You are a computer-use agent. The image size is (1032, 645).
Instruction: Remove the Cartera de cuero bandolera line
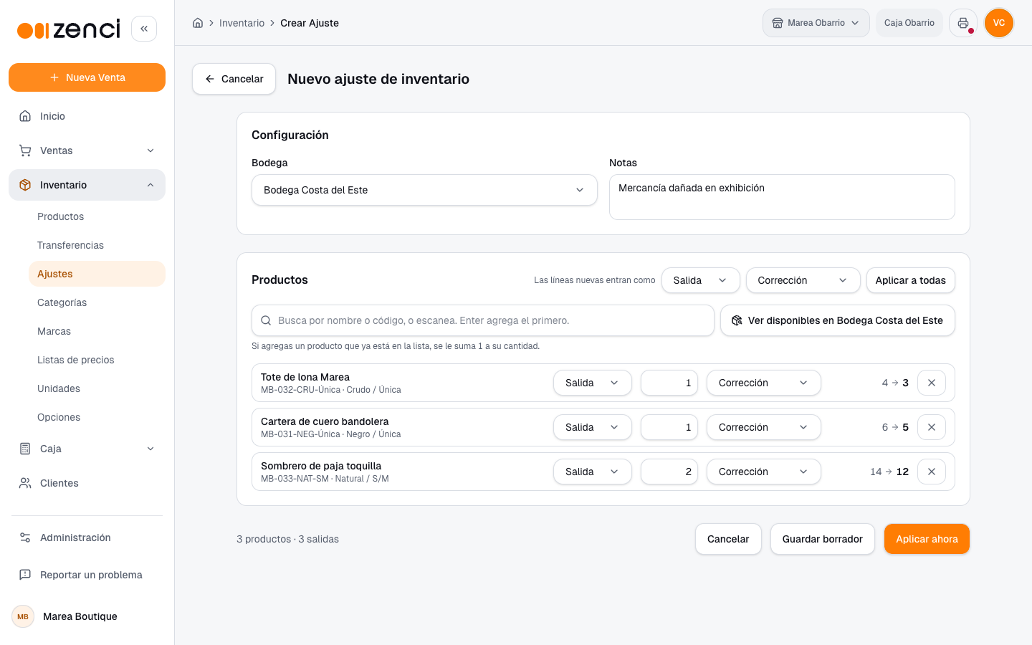coord(932,427)
